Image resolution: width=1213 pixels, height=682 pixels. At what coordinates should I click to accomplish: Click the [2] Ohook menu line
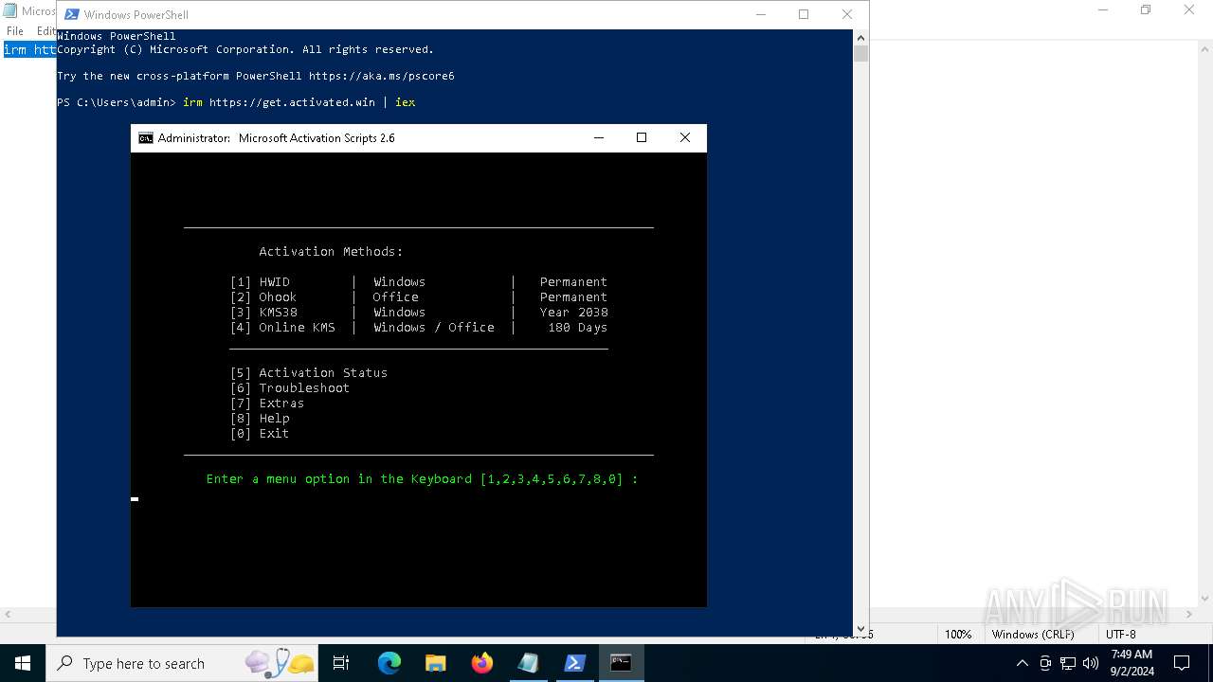click(x=418, y=296)
